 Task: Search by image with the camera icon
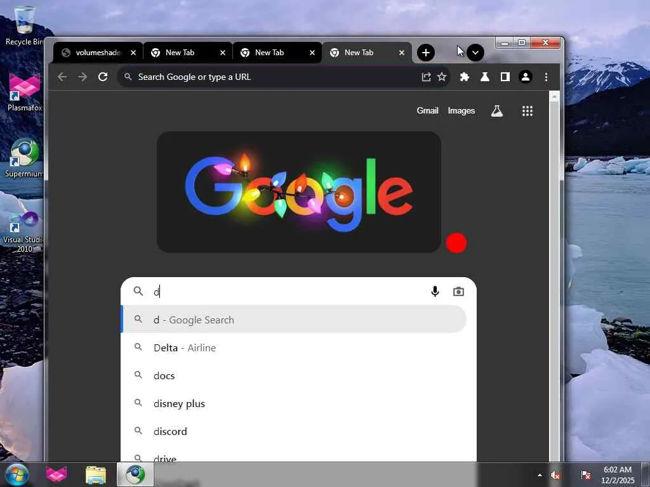coord(458,292)
